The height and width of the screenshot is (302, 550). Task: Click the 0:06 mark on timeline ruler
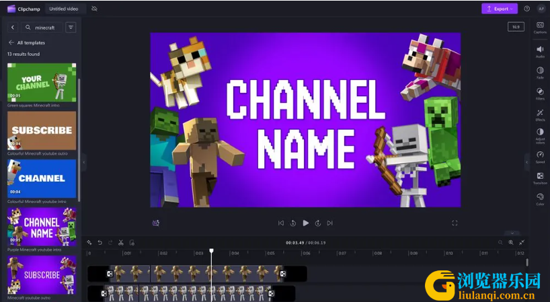click(306, 254)
